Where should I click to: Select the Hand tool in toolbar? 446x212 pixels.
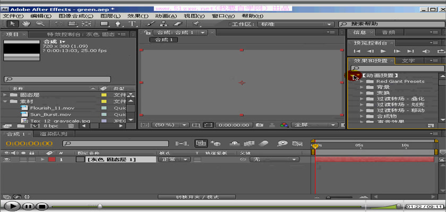click(27, 24)
